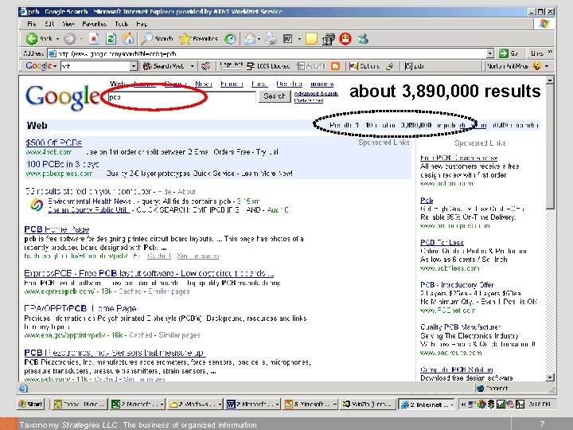This screenshot has width=573, height=430.
Task: Open the Favorites menu
Action: coord(94,24)
